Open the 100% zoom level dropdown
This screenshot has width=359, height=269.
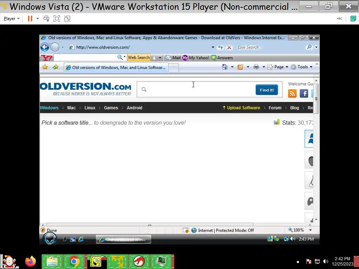coord(311,230)
